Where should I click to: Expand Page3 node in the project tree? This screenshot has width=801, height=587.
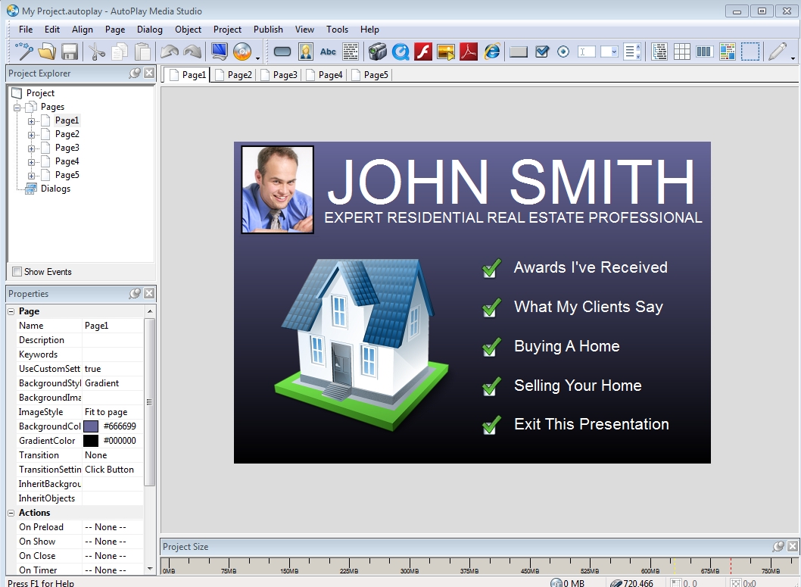tap(31, 148)
